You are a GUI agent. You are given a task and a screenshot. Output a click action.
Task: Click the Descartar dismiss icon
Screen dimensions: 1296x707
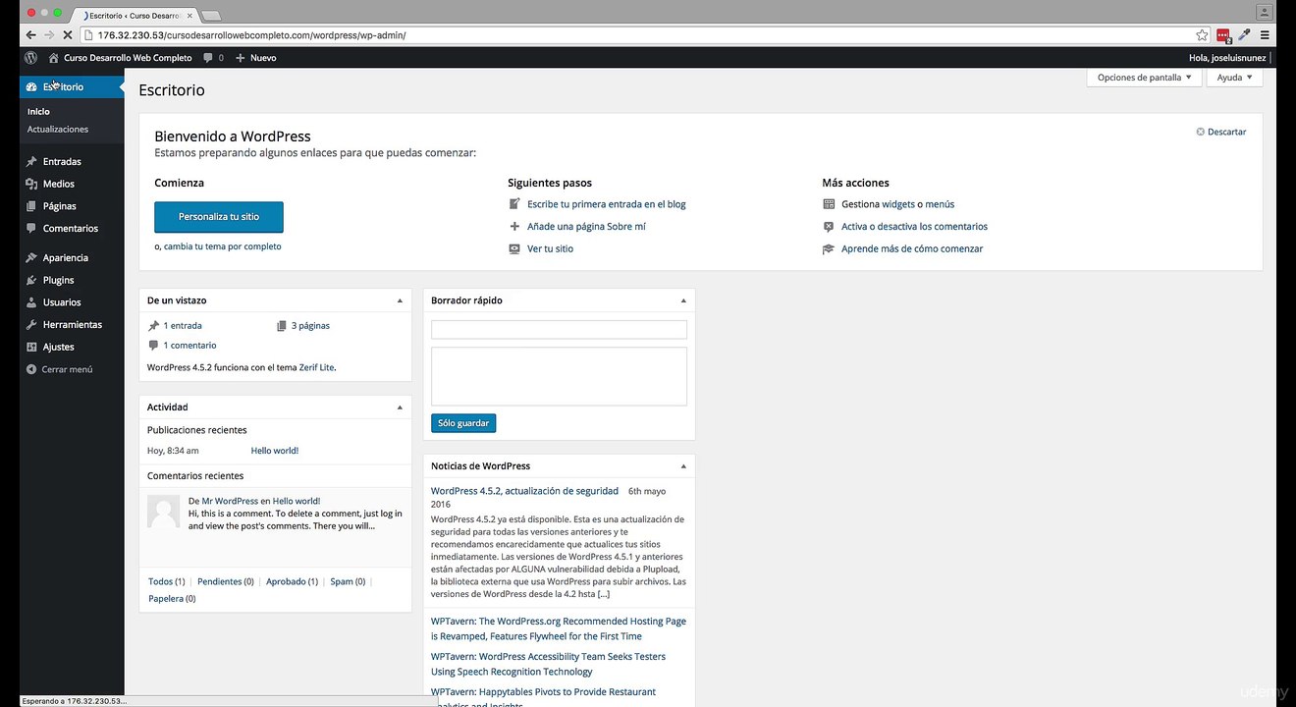1200,132
